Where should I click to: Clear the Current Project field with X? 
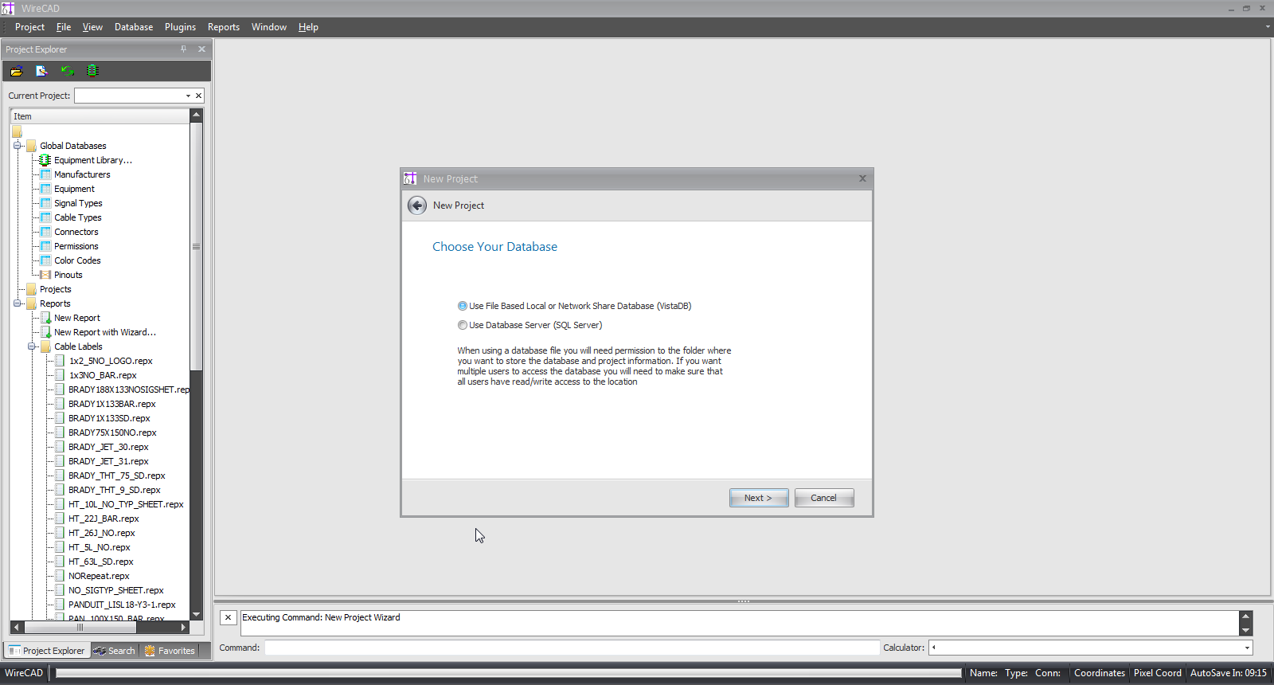198,96
